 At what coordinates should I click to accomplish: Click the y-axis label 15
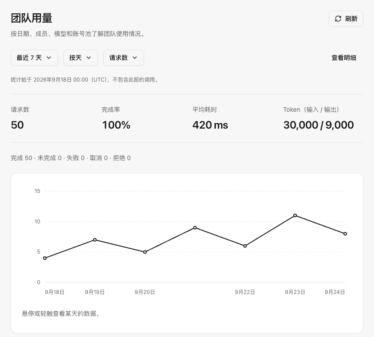click(x=37, y=191)
